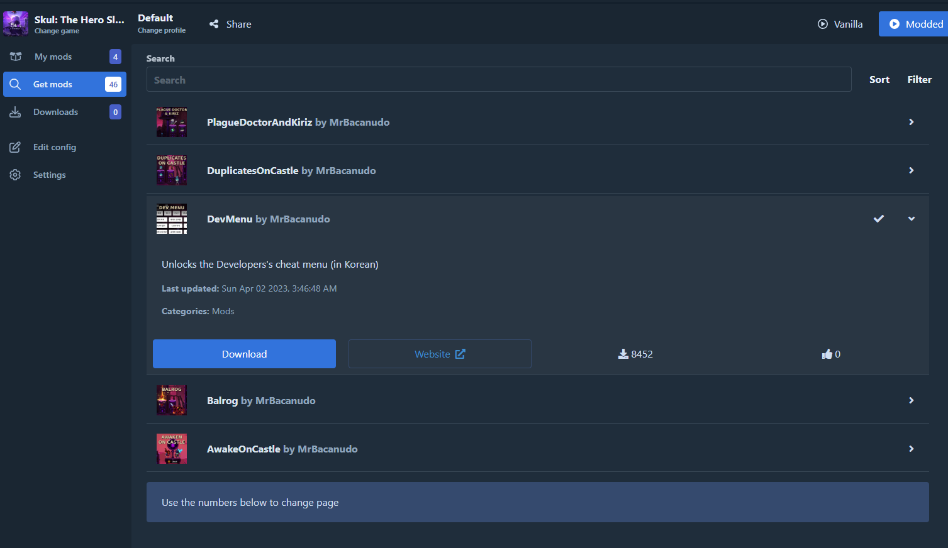The height and width of the screenshot is (548, 948).
Task: Click PlagueDoctorAndKiriz mod thumbnail
Action: tap(172, 122)
